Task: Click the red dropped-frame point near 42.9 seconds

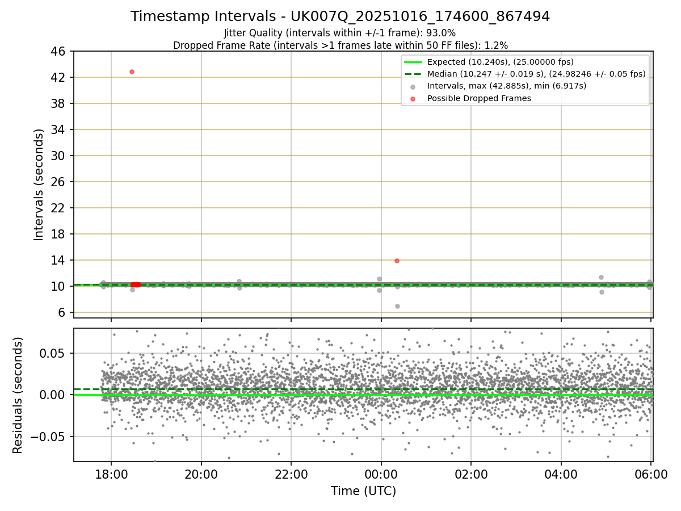Action: 132,72
